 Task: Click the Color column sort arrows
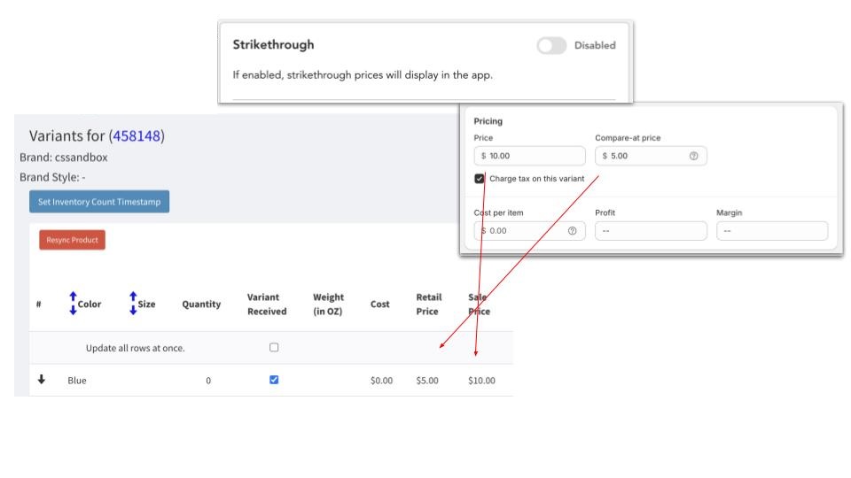(x=73, y=304)
